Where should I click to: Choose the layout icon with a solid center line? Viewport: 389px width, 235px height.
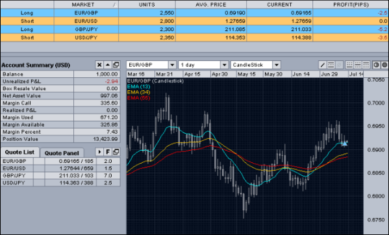(358, 65)
